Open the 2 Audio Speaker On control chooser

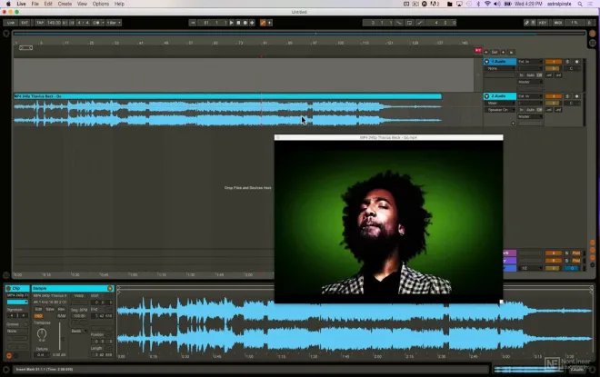pos(500,110)
